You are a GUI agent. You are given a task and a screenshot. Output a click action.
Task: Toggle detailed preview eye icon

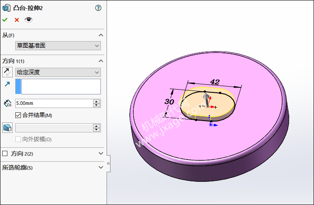pyautogui.click(x=28, y=20)
